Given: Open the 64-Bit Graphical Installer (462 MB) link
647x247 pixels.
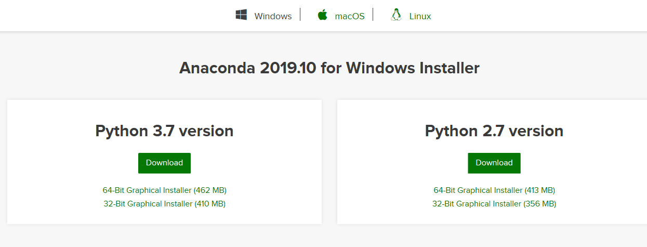Looking at the screenshot, I should point(165,190).
